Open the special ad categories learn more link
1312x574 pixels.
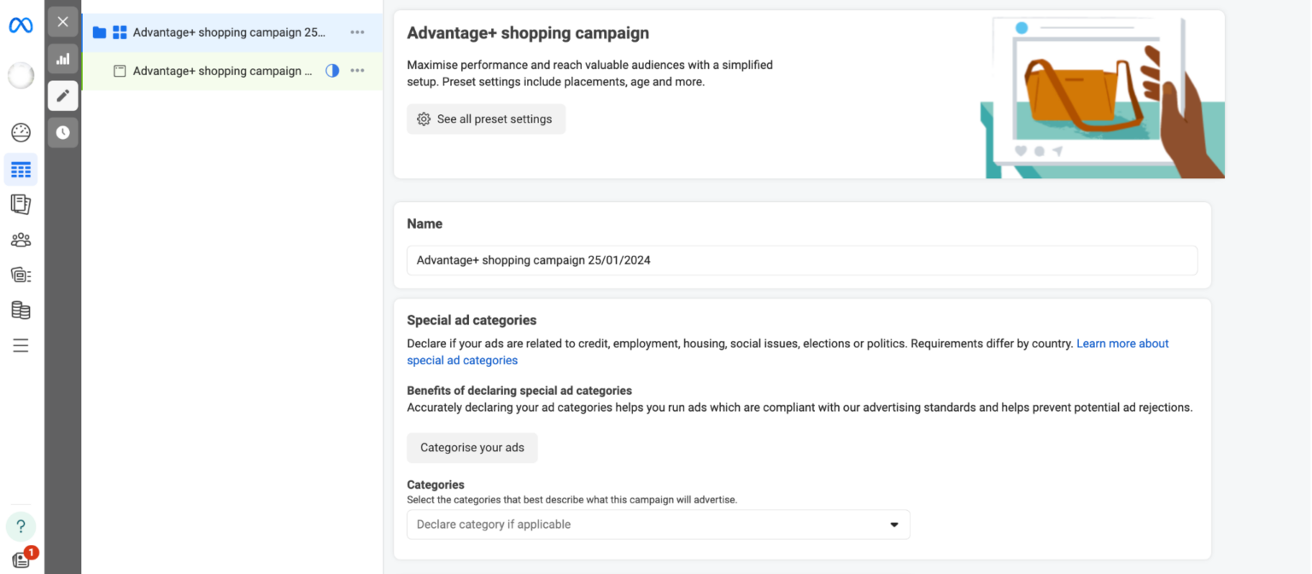coord(1122,343)
